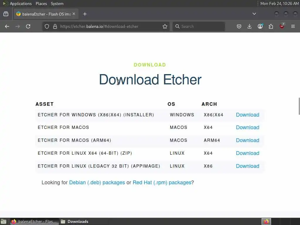Click the 'Download Etcher' heading

click(150, 80)
